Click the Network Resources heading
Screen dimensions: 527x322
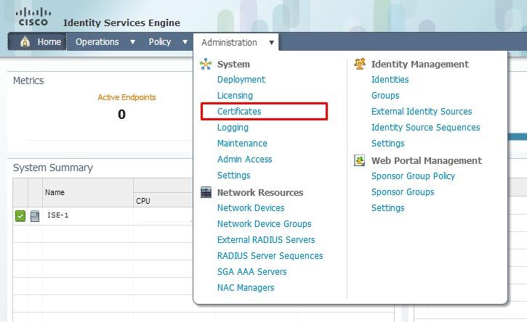click(x=260, y=192)
